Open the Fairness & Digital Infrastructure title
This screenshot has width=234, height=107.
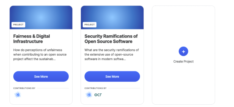(x=32, y=39)
